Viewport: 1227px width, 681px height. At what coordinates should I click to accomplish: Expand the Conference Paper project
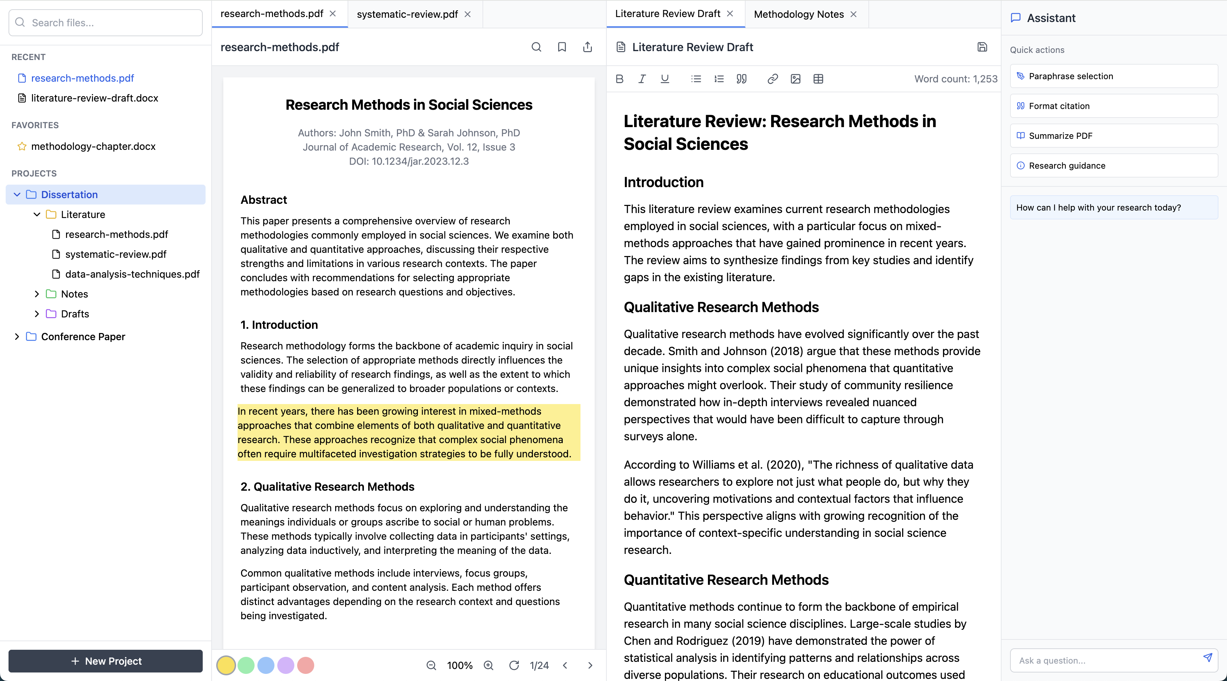point(17,337)
